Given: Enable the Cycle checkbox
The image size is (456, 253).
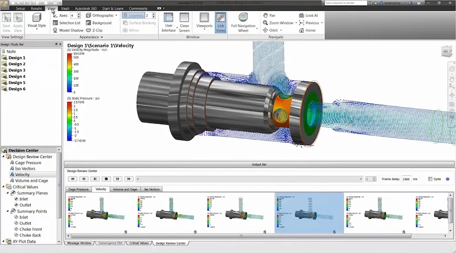Looking at the screenshot, I should (430, 179).
